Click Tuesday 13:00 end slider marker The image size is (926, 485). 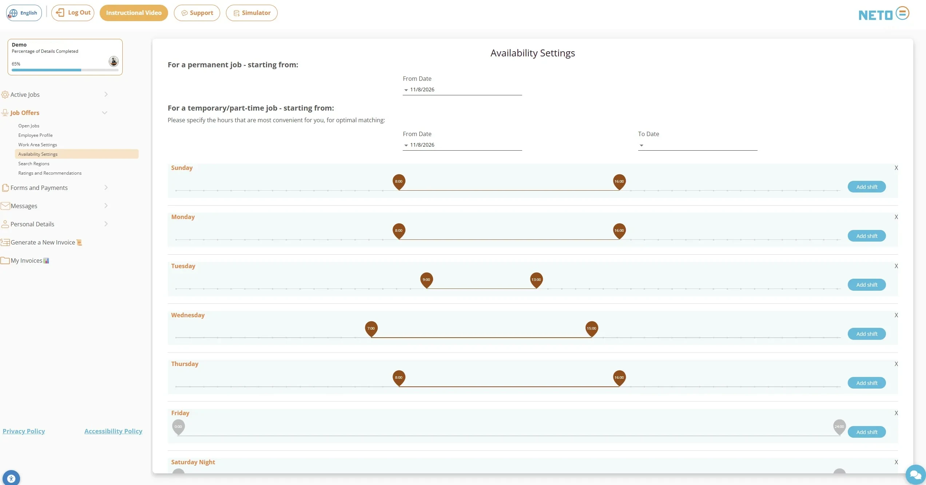[536, 280]
